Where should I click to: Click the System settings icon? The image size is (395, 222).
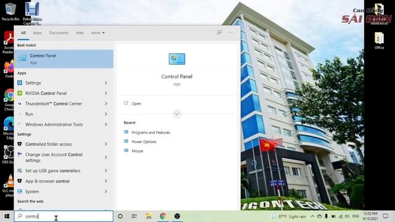click(20, 191)
